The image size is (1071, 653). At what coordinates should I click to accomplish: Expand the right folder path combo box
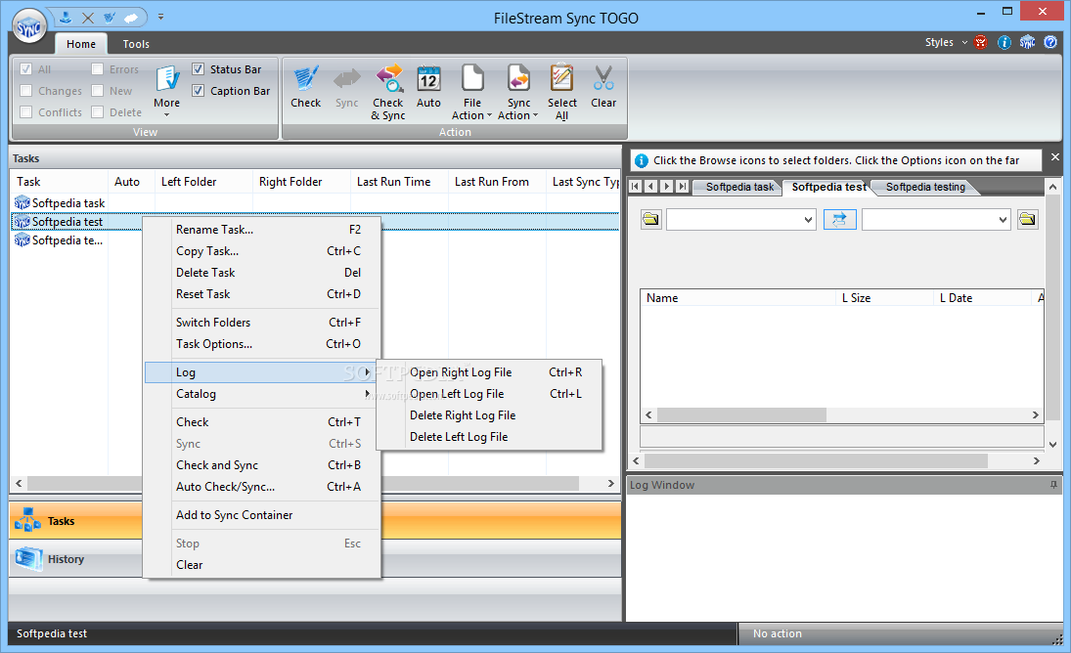point(1003,220)
